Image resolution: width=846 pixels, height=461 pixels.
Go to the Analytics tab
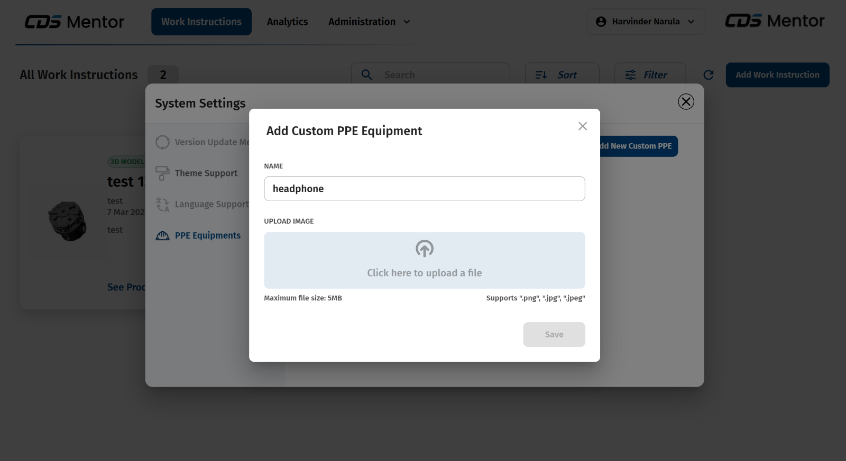pyautogui.click(x=287, y=22)
